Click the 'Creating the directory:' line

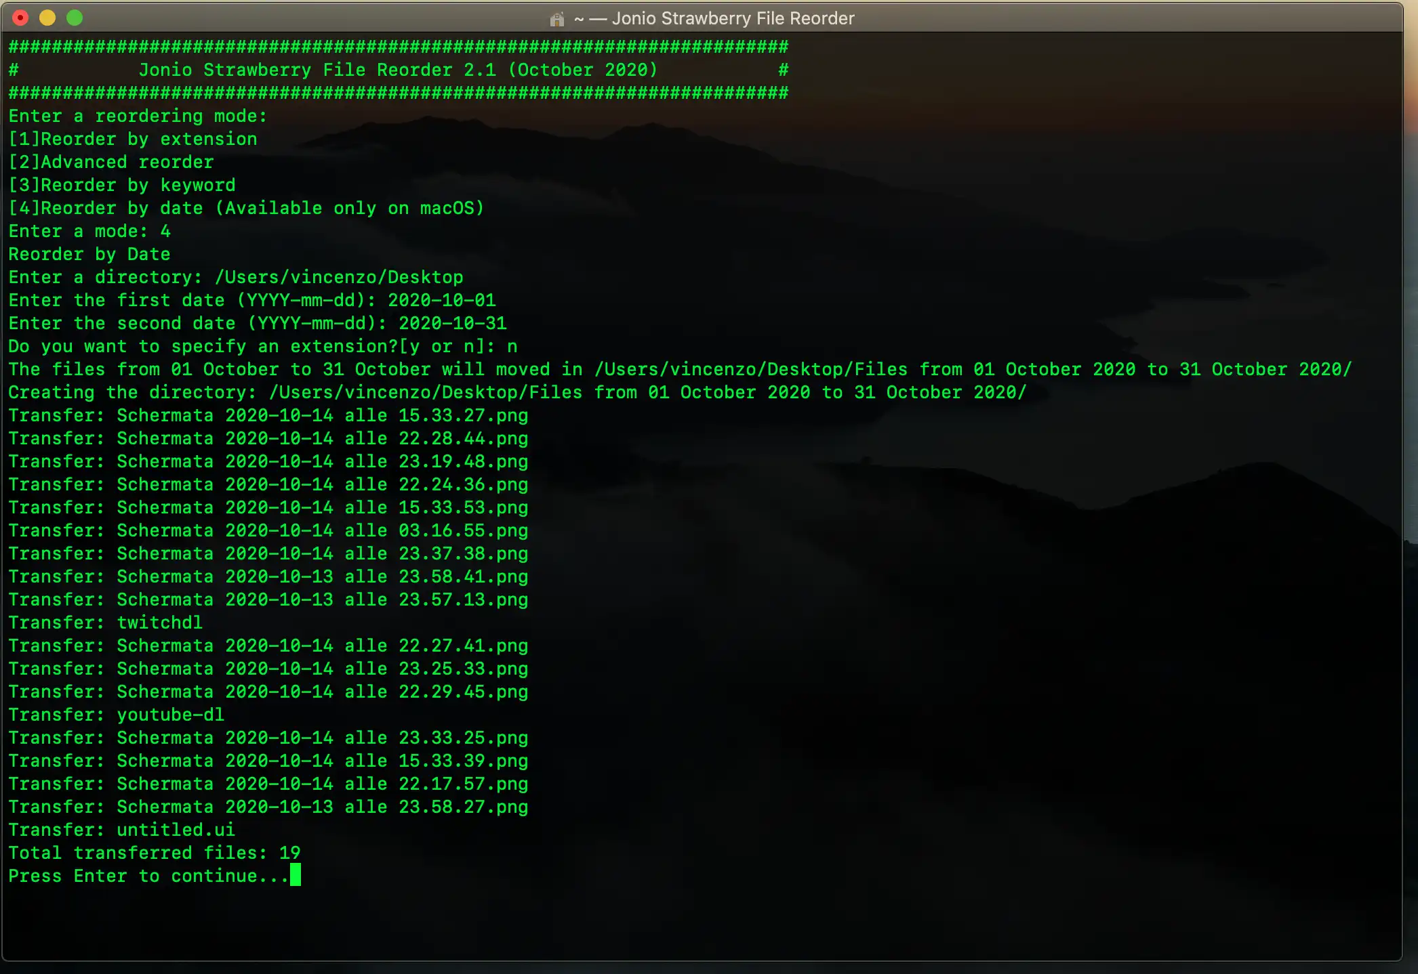coord(517,392)
